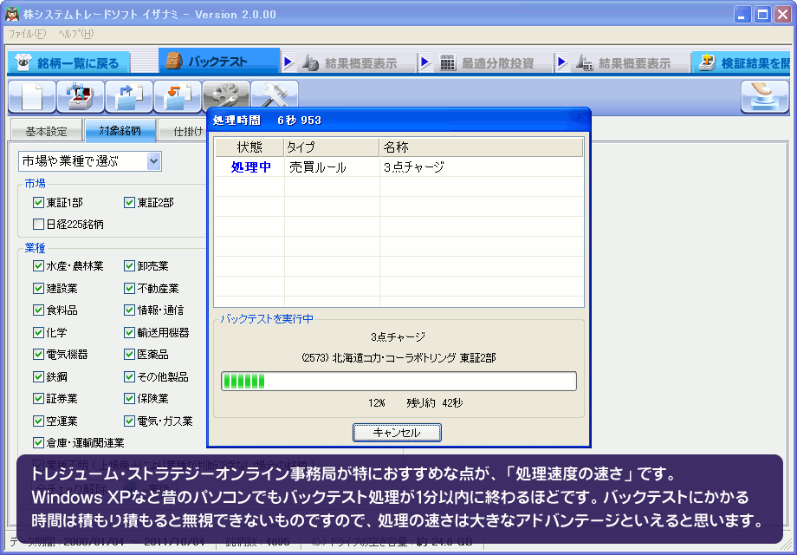Toggle the 輸送用機器 checkbox
Viewport: 797px width, 555px height.
point(129,333)
